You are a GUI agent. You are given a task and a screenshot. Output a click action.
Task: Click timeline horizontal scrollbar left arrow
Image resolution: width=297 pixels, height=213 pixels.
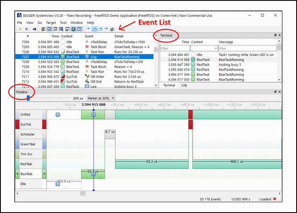tap(17, 193)
